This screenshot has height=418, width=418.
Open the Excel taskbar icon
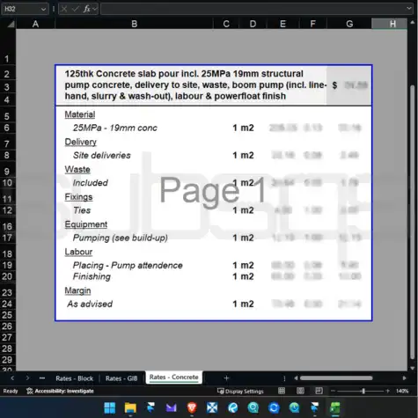tap(335, 407)
